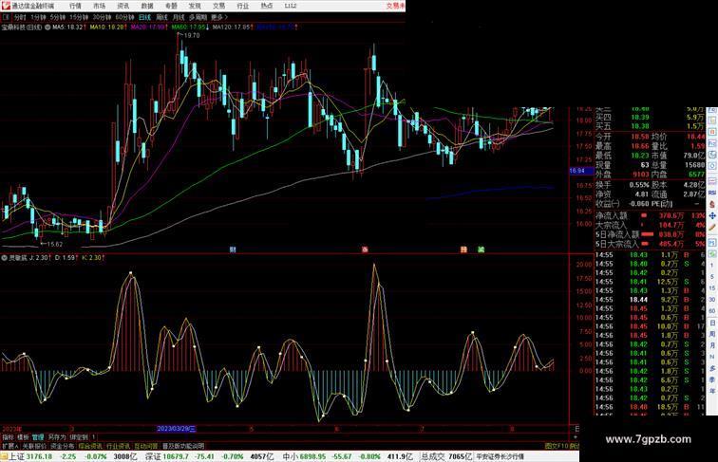Switch chart to 15分钟 period
The image size is (718, 462).
[79, 17]
